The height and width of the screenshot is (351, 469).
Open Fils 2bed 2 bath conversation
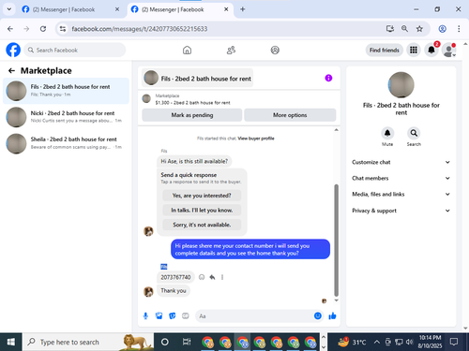[66, 91]
